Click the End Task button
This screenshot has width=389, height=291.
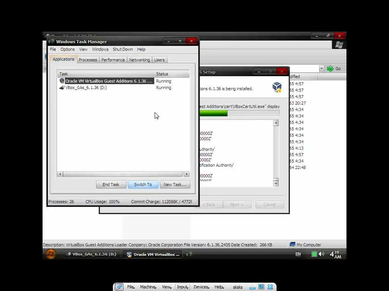click(x=111, y=185)
